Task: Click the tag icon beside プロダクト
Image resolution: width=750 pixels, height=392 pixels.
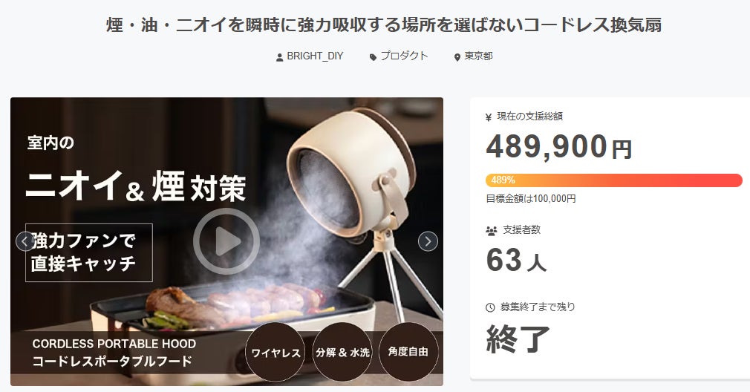Action: [373, 57]
